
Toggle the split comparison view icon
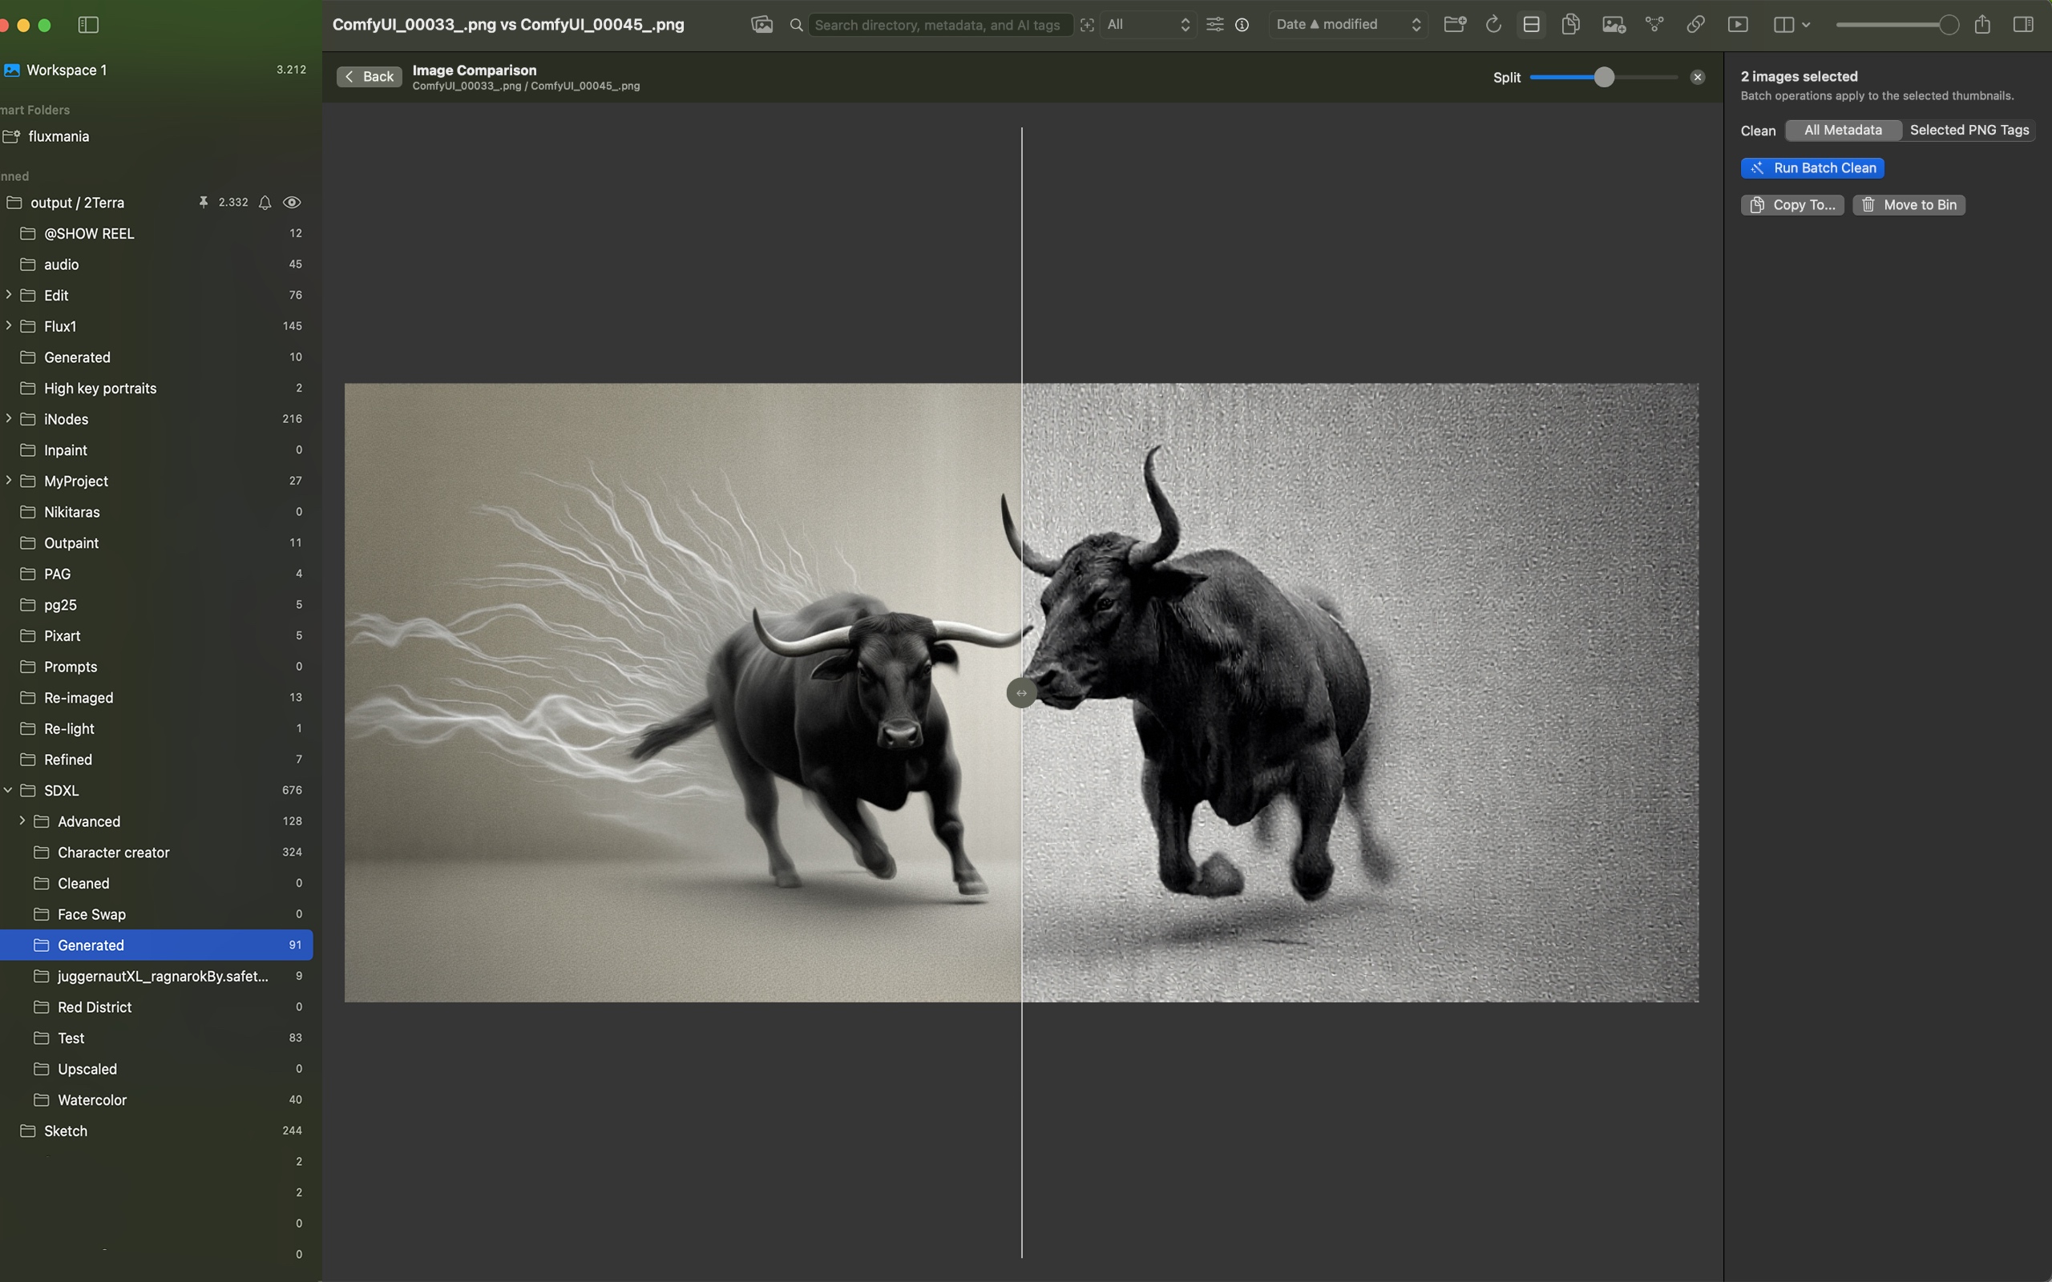click(1531, 25)
